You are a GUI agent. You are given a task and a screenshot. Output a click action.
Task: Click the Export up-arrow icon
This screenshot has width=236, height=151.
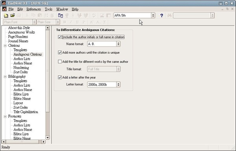86,15
